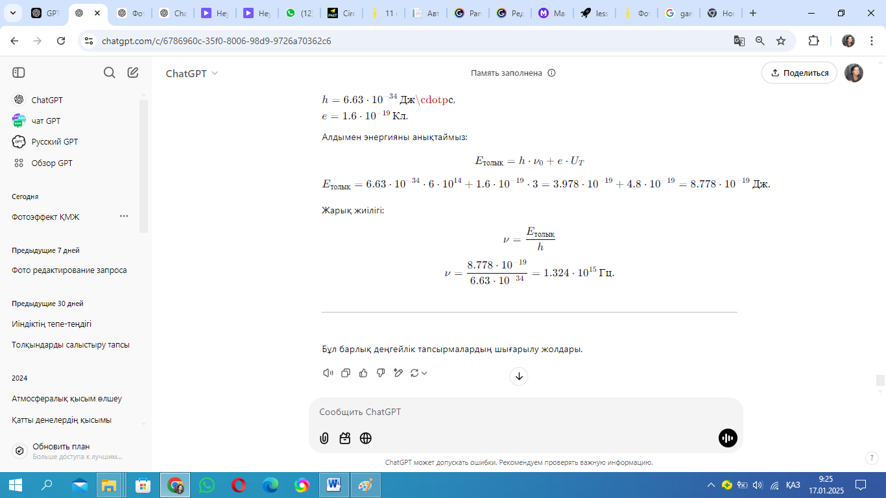The width and height of the screenshot is (886, 498).
Task: Go back to the previous page
Action: point(14,41)
